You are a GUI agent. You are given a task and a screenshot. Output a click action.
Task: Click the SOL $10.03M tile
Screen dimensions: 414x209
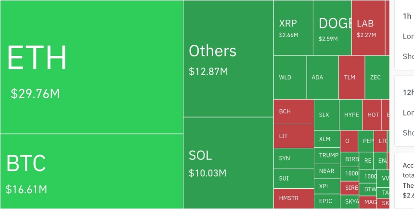click(x=228, y=163)
